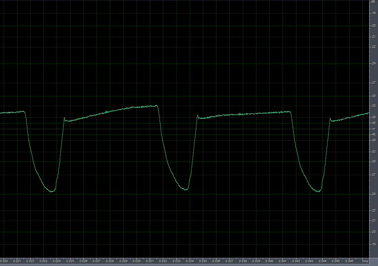Click the 0.020 mark on time ruler
This screenshot has height=266, width=378.
pos(4,261)
